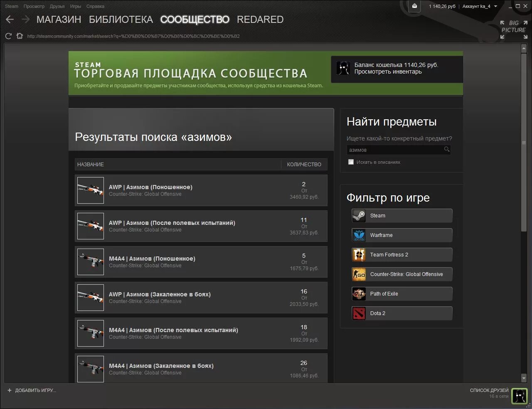The image size is (532, 409).
Task: Click price 1086,46 руб.
Action: coord(304,376)
